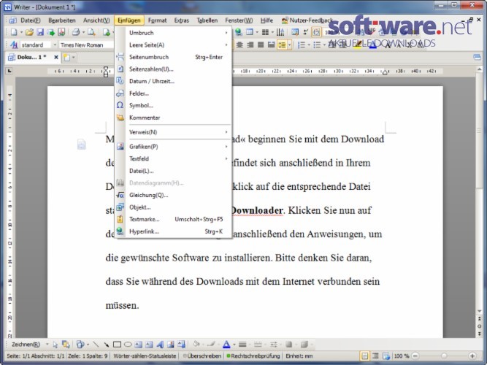
Task: Click the Times New Roman font field
Action: (86, 45)
